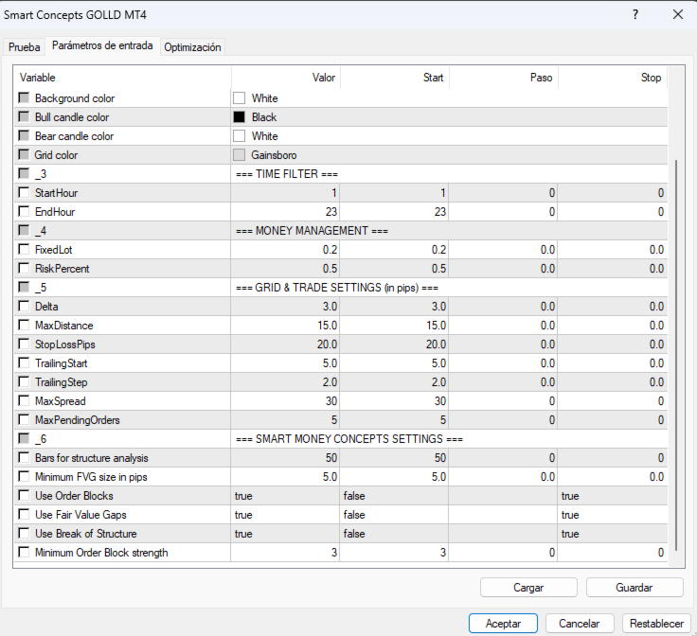The width and height of the screenshot is (697, 636).
Task: Edit the FixedLot Valor field 0.2
Action: (285, 250)
